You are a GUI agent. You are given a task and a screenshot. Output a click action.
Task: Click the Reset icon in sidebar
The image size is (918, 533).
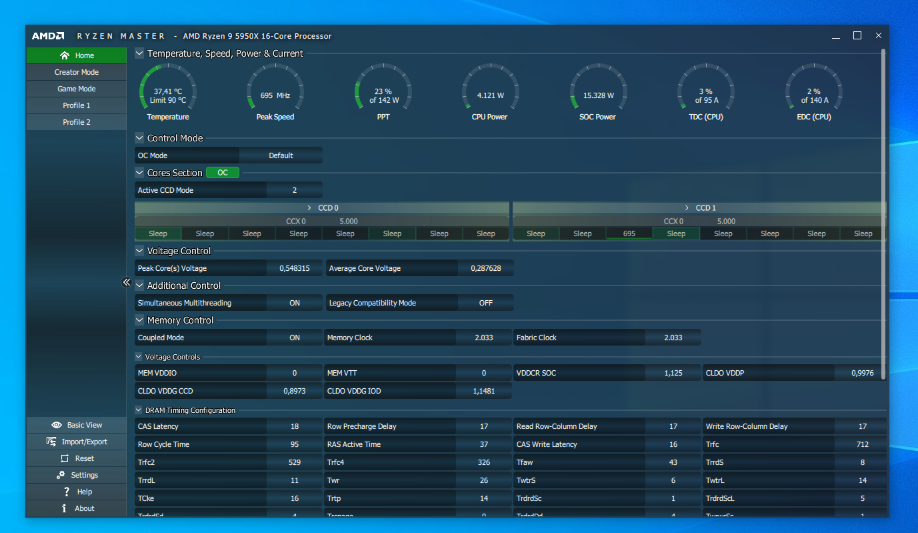coord(65,458)
